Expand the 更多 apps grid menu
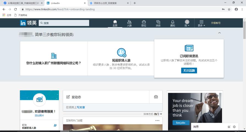 [x=201, y=23]
